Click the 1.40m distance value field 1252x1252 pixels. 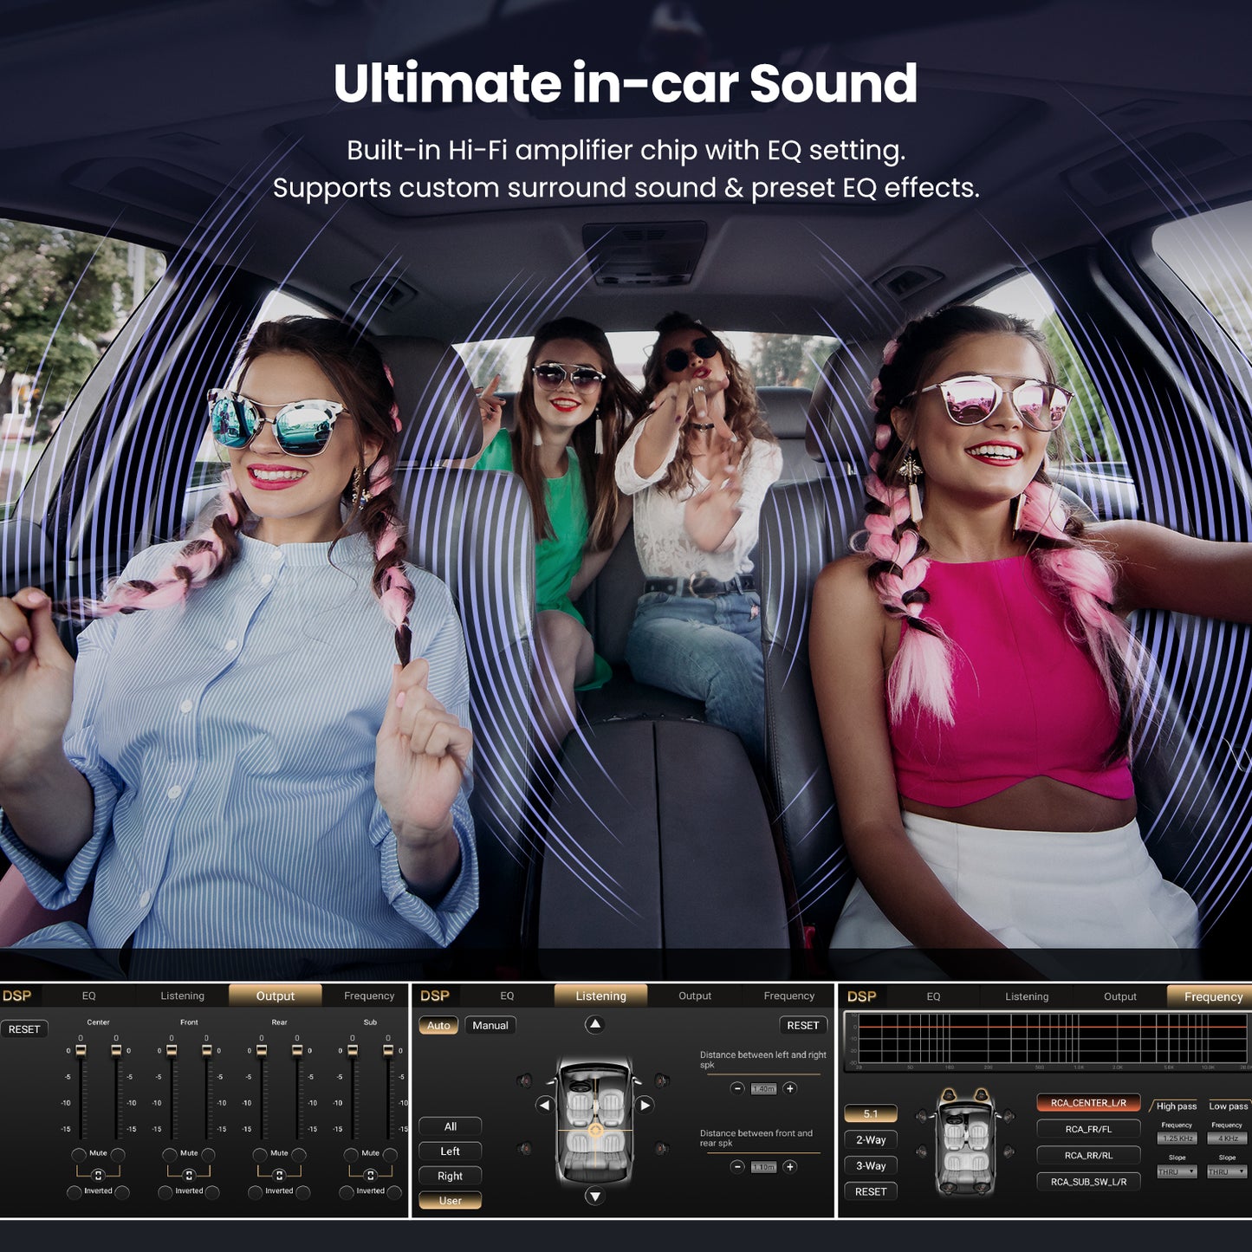click(x=763, y=1089)
